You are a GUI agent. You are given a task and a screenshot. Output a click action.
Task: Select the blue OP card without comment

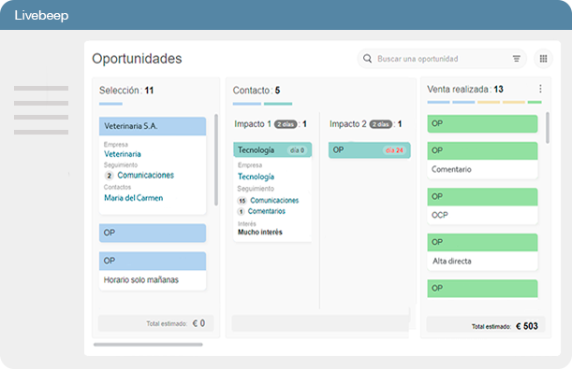point(153,233)
